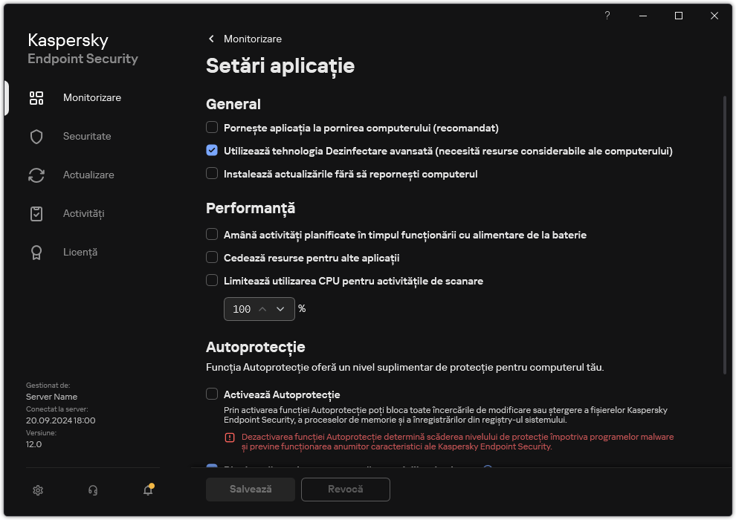Image resolution: width=736 pixels, height=520 pixels.
Task: Click the Actualizare refresh icon
Action: coord(36,175)
